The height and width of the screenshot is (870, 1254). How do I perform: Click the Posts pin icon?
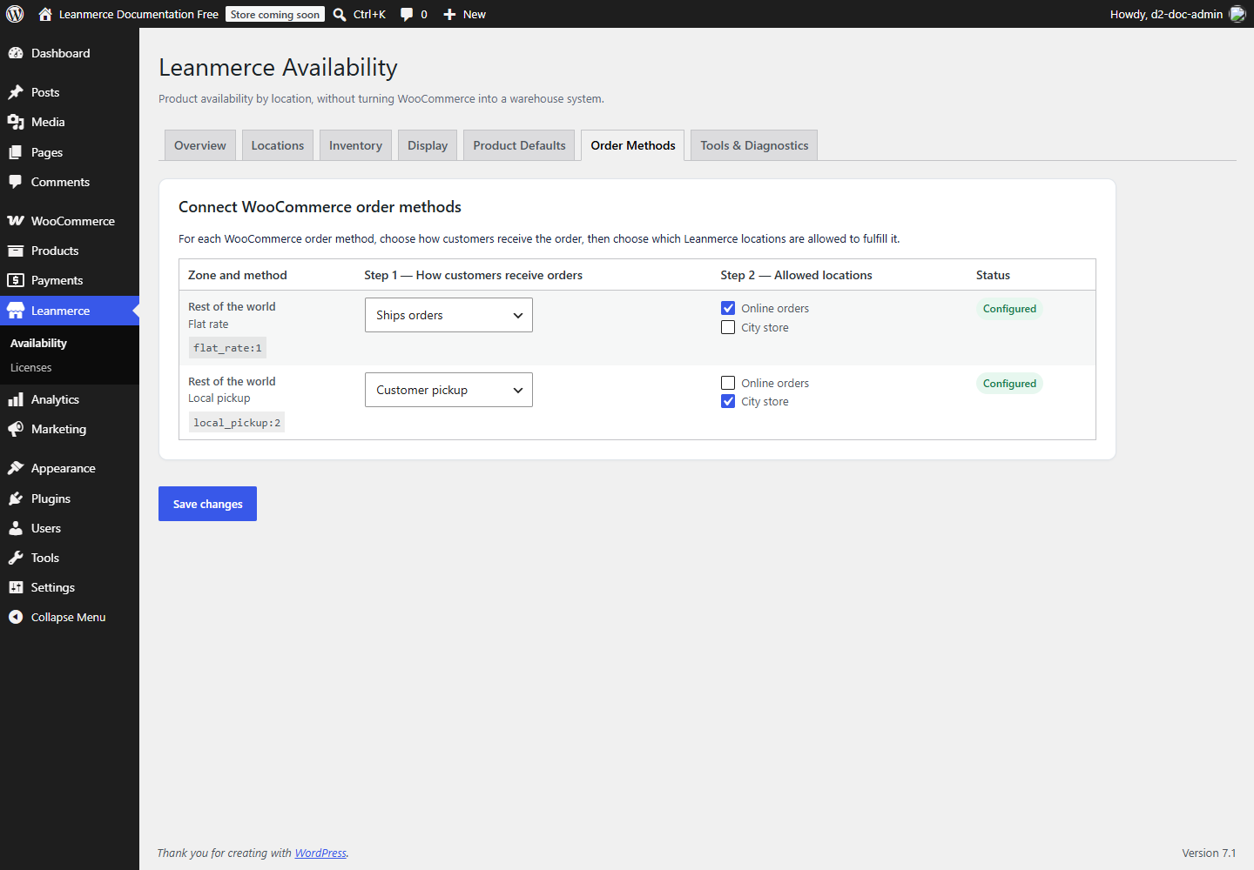[x=16, y=92]
